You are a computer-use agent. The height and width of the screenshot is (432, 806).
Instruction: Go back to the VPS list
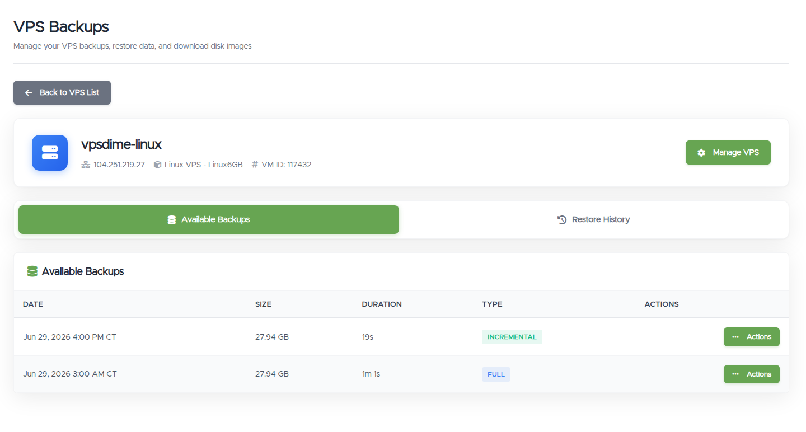(x=62, y=92)
